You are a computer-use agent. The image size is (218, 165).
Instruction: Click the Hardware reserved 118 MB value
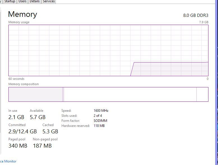point(99,126)
